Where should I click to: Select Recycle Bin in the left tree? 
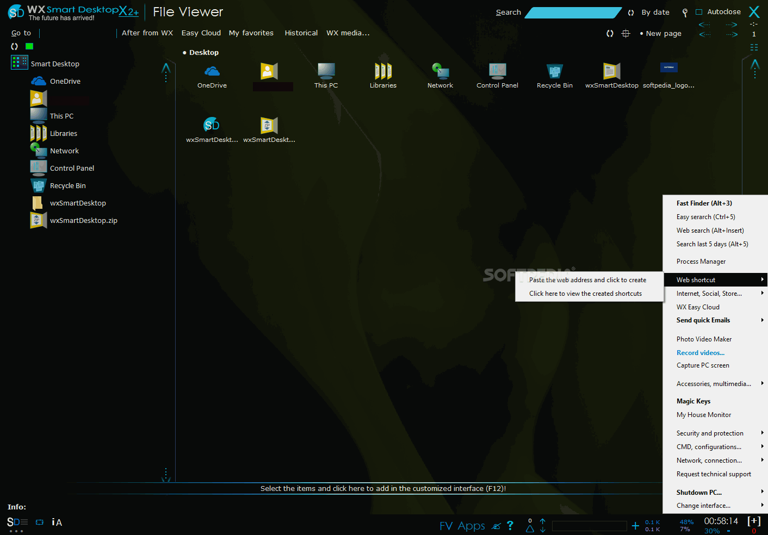(67, 185)
